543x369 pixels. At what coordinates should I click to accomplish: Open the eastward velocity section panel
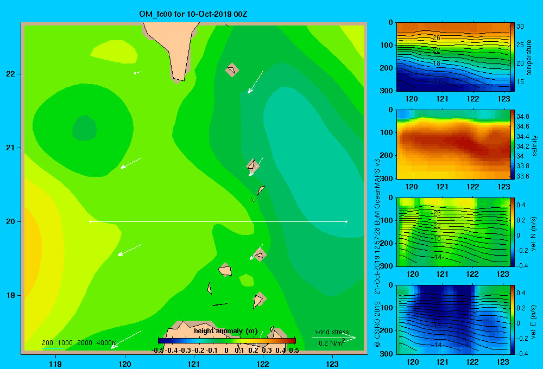coord(453,320)
